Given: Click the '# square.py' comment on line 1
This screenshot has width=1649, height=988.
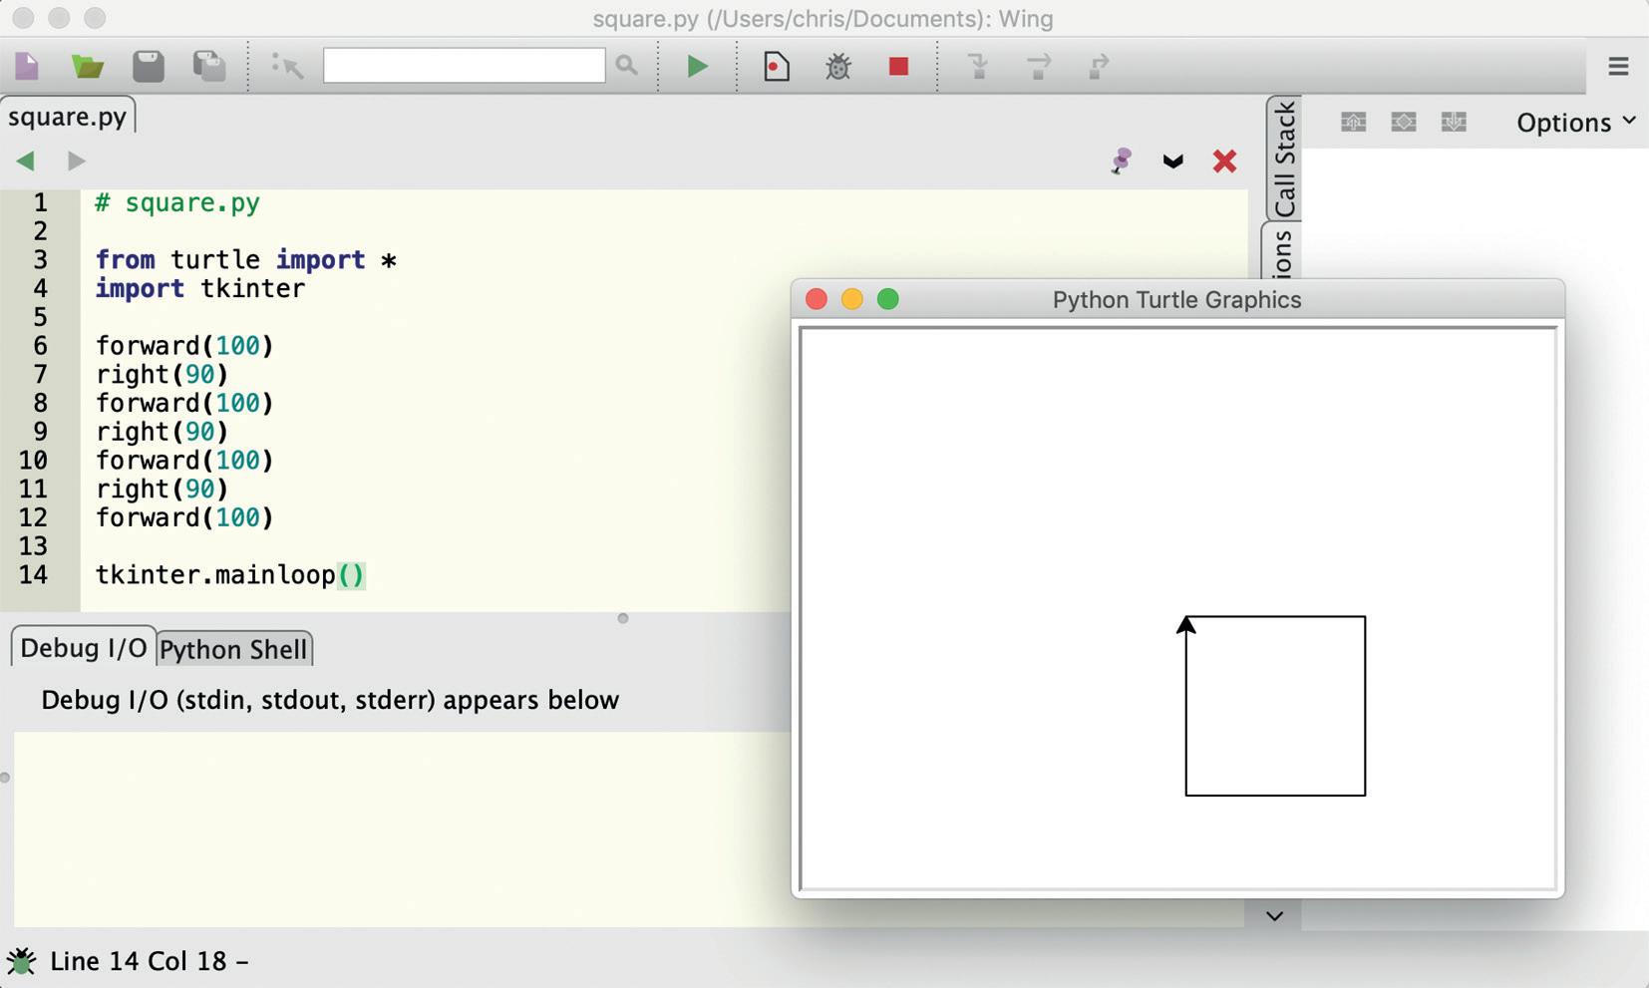Looking at the screenshot, I should point(177,202).
